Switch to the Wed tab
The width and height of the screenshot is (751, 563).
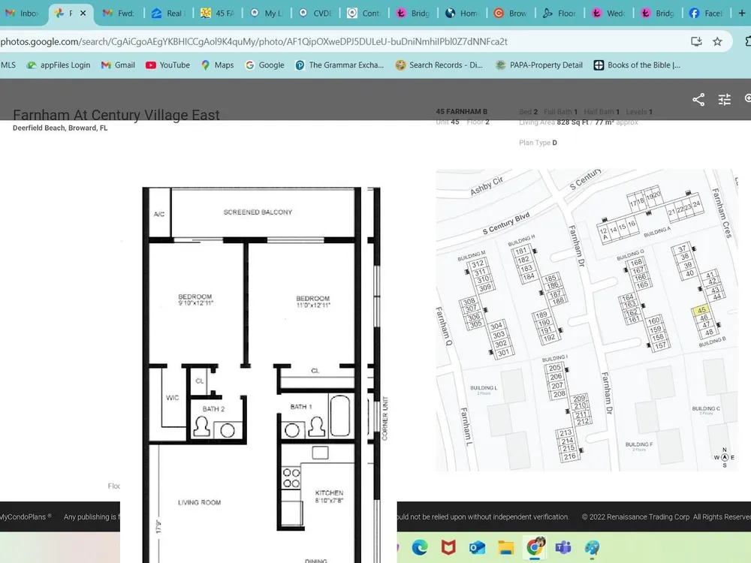[609, 14]
